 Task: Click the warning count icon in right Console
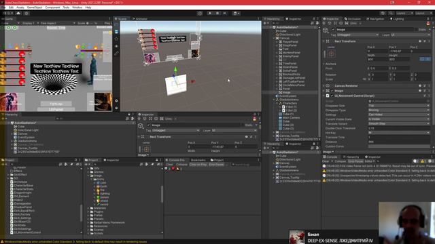[423, 161]
